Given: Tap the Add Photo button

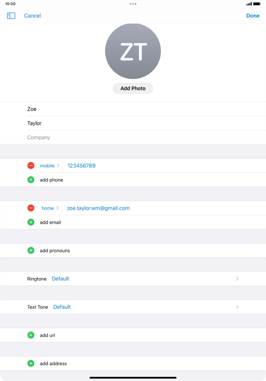Looking at the screenshot, I should (x=133, y=88).
